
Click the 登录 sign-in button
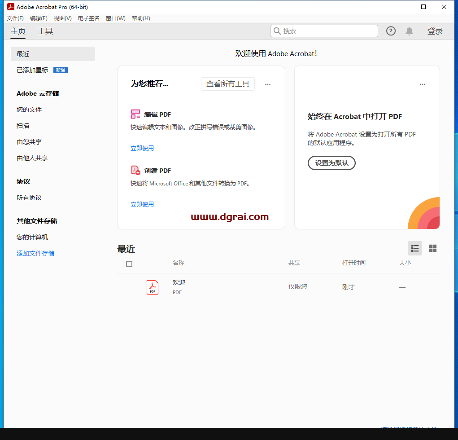[x=435, y=31]
